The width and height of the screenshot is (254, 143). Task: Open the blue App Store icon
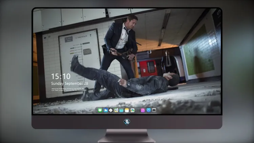pyautogui.click(x=149, y=110)
